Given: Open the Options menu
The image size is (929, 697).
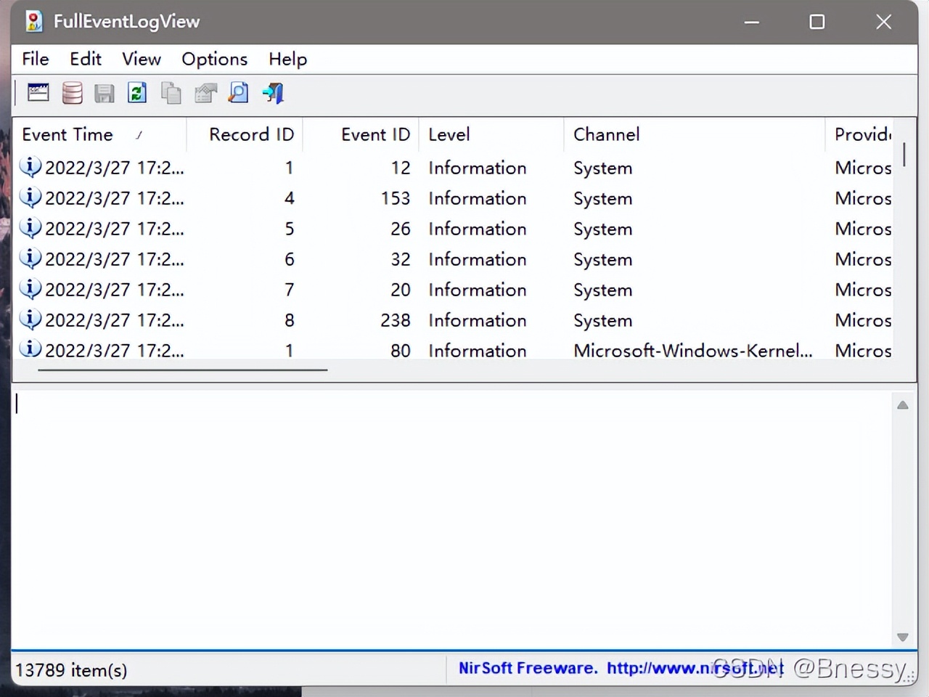Looking at the screenshot, I should [214, 59].
